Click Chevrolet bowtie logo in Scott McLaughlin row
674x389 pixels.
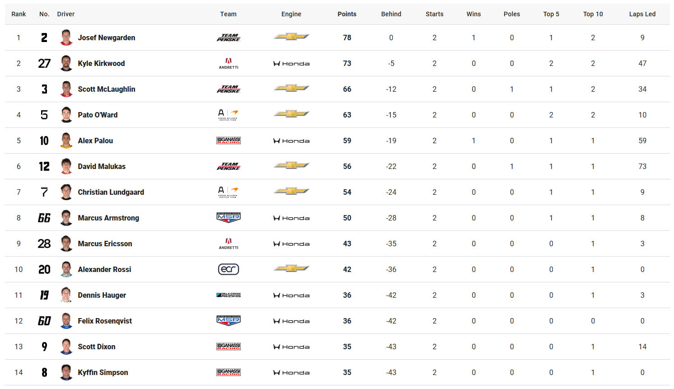coord(291,89)
